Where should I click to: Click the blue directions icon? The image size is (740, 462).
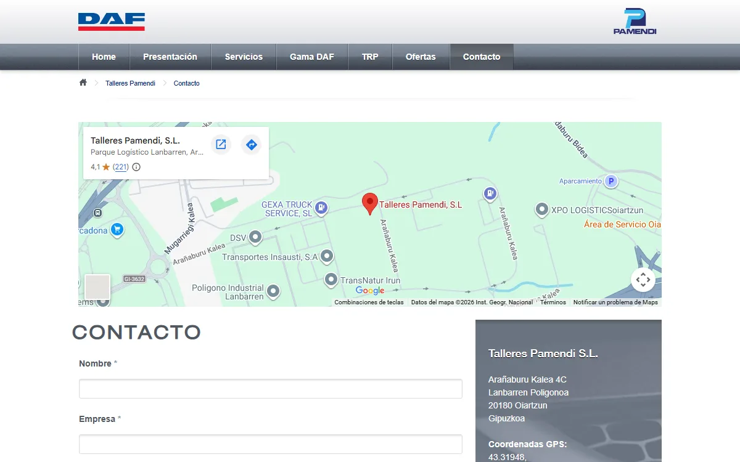(251, 145)
